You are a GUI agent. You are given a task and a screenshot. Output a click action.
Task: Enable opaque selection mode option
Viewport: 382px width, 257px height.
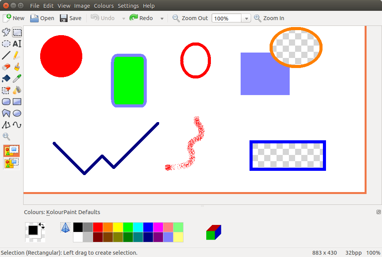pos(12,151)
